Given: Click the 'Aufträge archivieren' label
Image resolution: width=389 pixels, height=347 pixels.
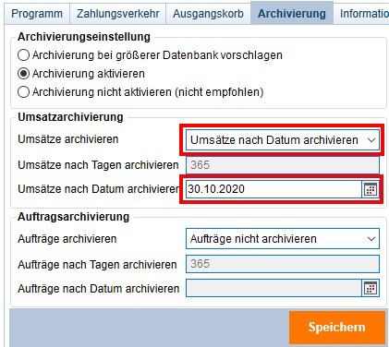Looking at the screenshot, I should point(67,239).
